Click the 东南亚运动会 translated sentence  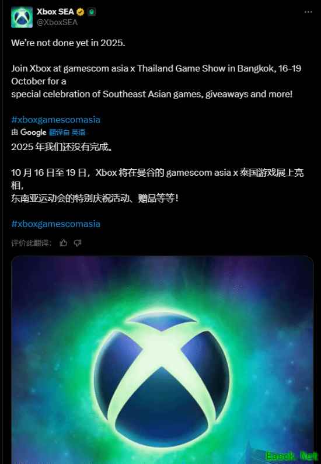click(95, 198)
